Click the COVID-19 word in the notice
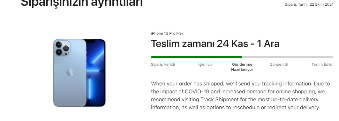The width and height of the screenshot is (339, 121). 197,91
